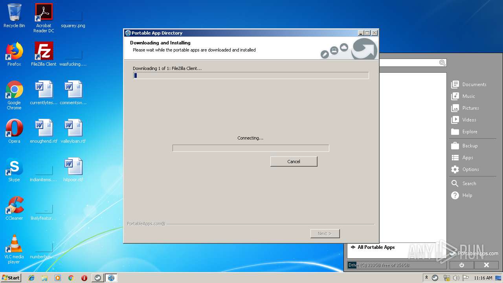
Task: Select CCleaner desktop shortcut
Action: coord(14,208)
